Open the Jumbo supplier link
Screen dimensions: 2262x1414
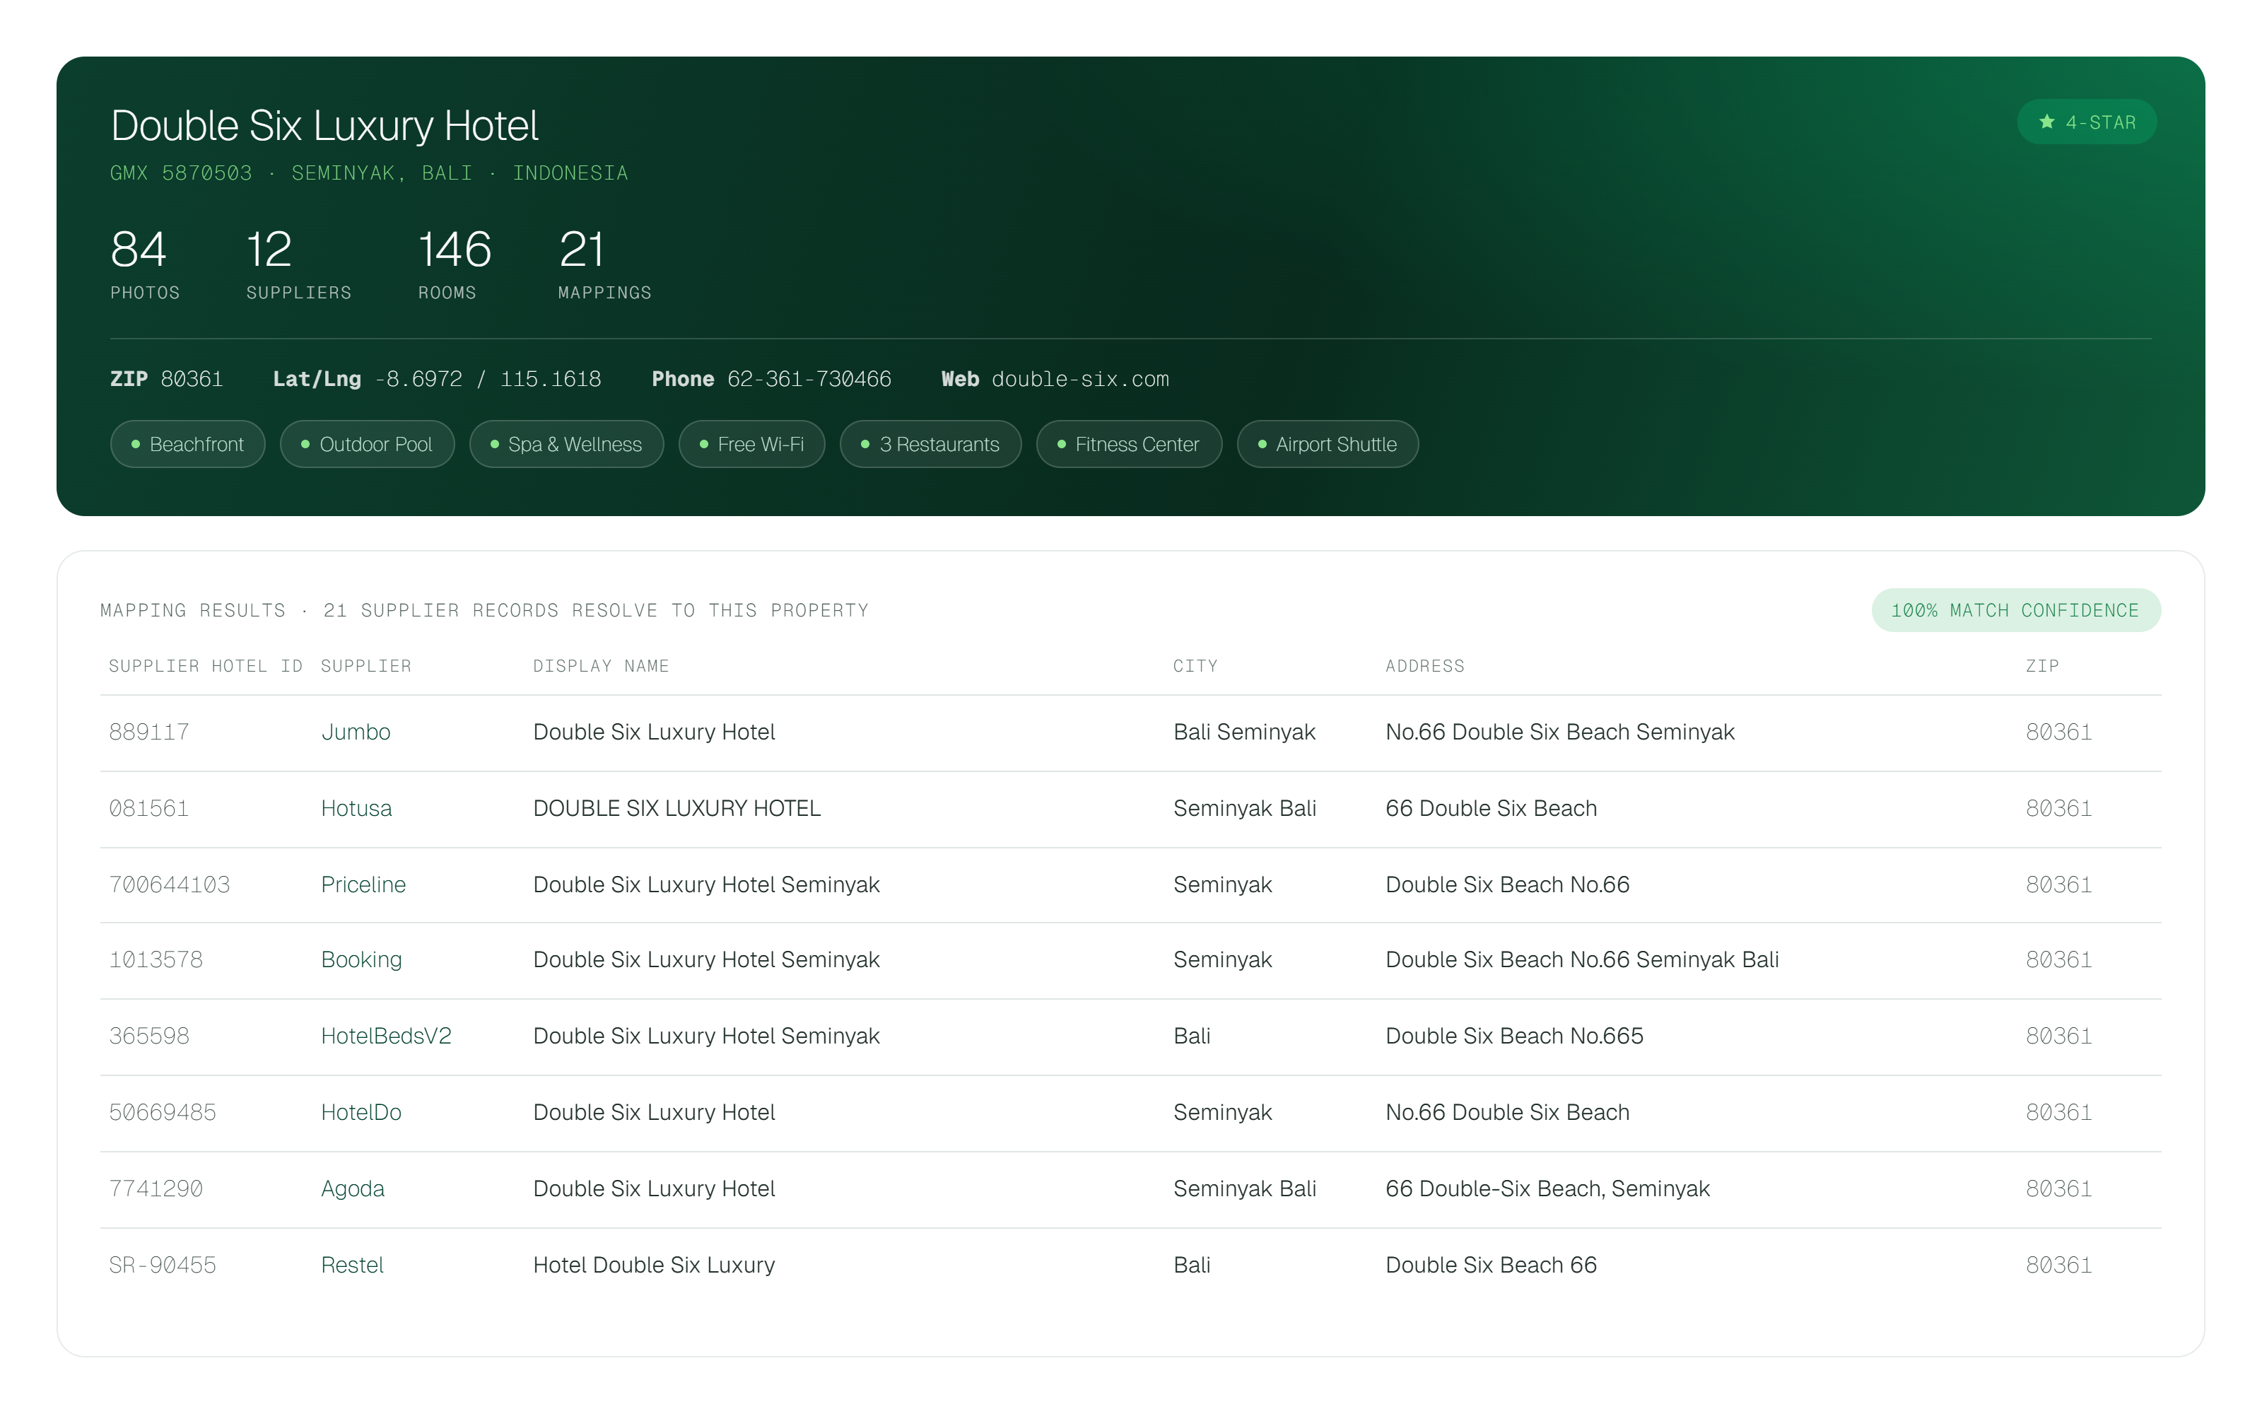click(x=355, y=732)
